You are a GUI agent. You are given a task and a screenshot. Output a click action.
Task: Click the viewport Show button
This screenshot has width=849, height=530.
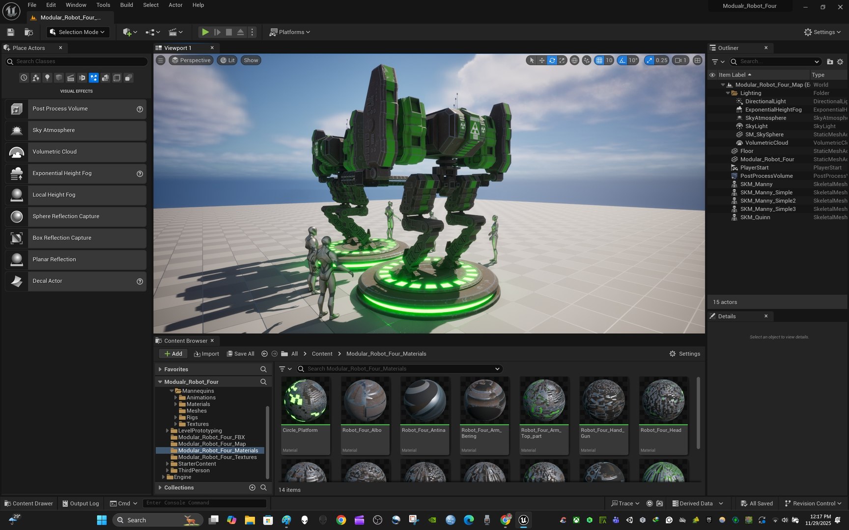point(251,60)
